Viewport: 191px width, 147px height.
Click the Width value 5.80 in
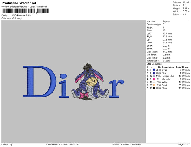point(186,11)
